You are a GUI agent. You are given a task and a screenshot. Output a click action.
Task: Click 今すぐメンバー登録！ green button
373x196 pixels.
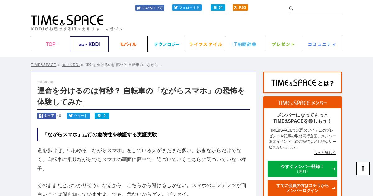coord(302,169)
